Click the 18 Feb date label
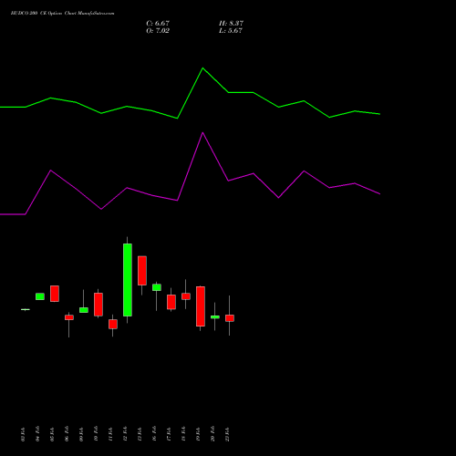 (x=183, y=434)
